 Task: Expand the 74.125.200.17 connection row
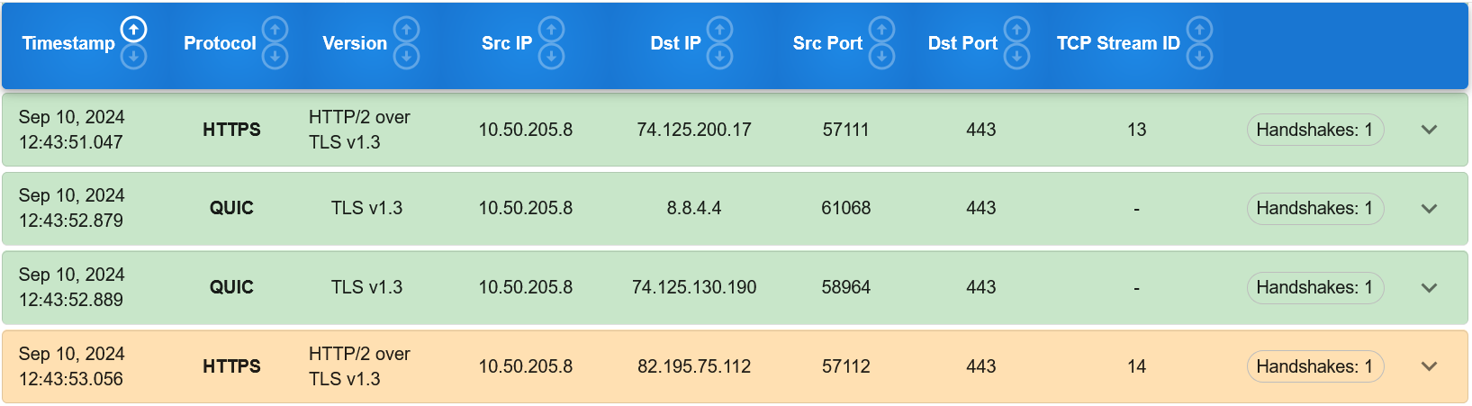tap(1429, 130)
